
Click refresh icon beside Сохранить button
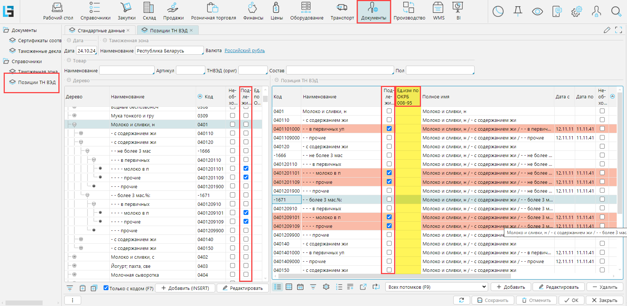[461, 300]
